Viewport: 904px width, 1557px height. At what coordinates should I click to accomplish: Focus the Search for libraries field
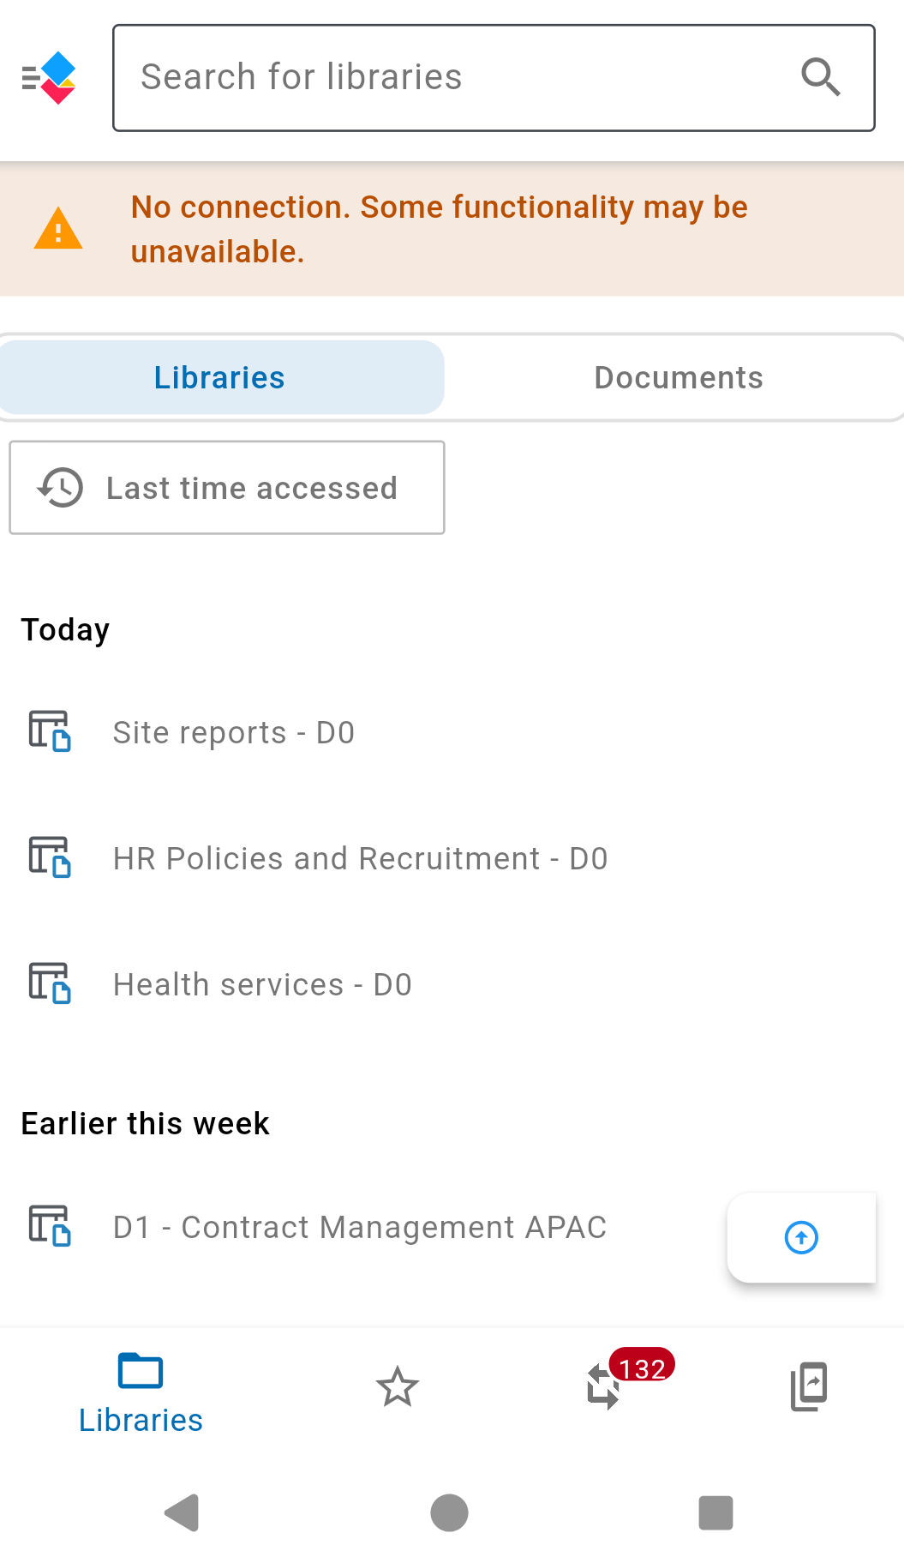coord(494,78)
